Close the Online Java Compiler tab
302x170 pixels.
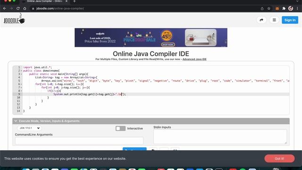tap(67, 1)
